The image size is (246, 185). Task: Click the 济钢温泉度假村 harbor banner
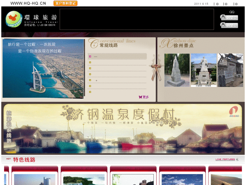pyautogui.click(x=123, y=128)
